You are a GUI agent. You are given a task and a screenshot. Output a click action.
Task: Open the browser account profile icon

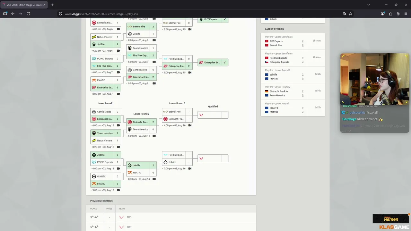(x=383, y=14)
